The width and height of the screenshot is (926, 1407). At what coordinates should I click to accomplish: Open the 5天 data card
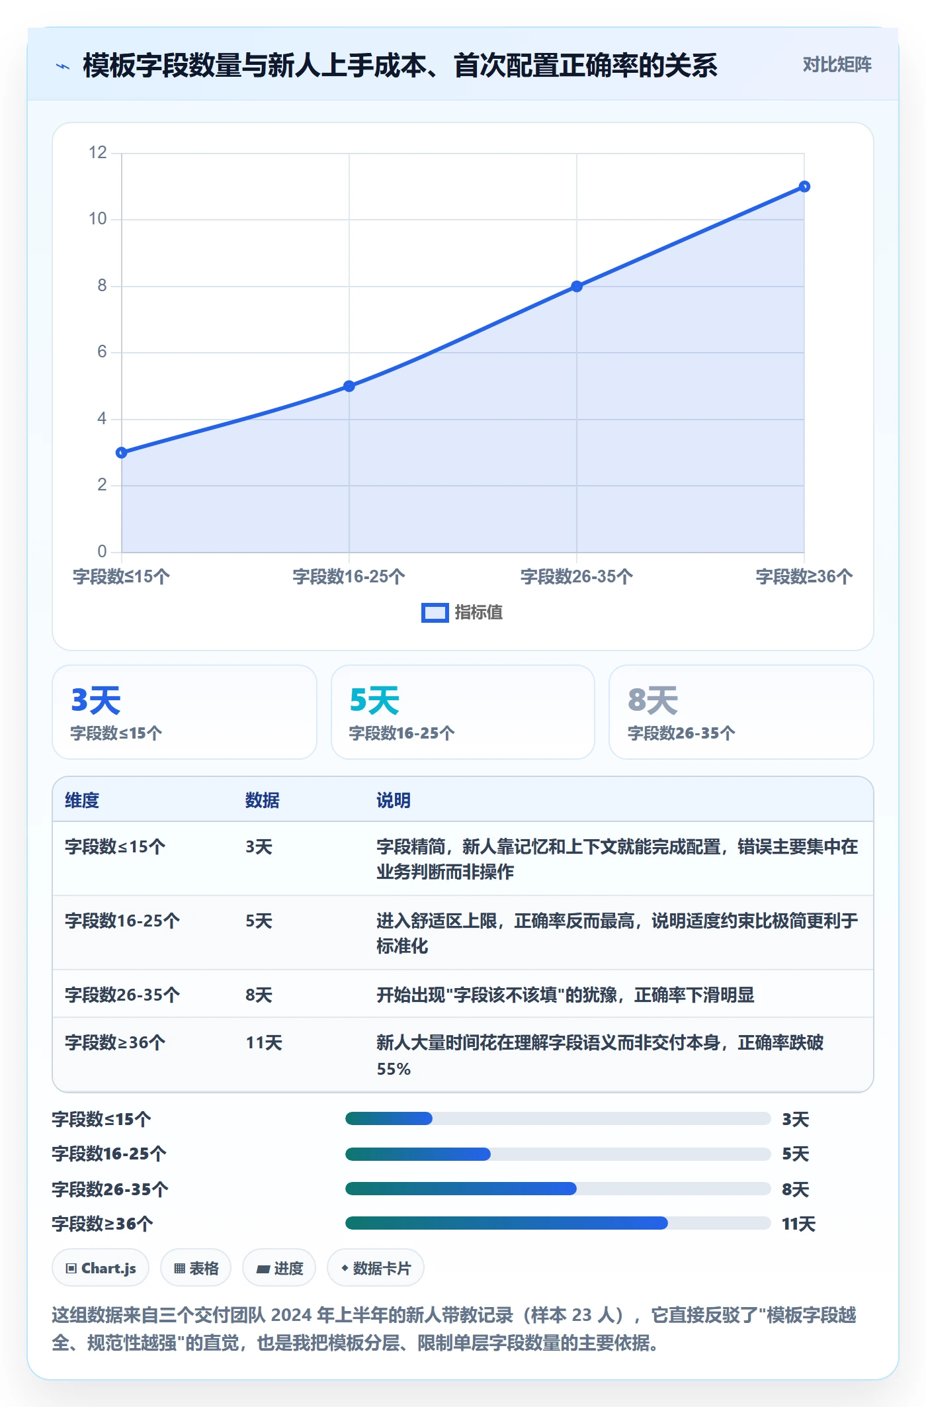pyautogui.click(x=463, y=712)
